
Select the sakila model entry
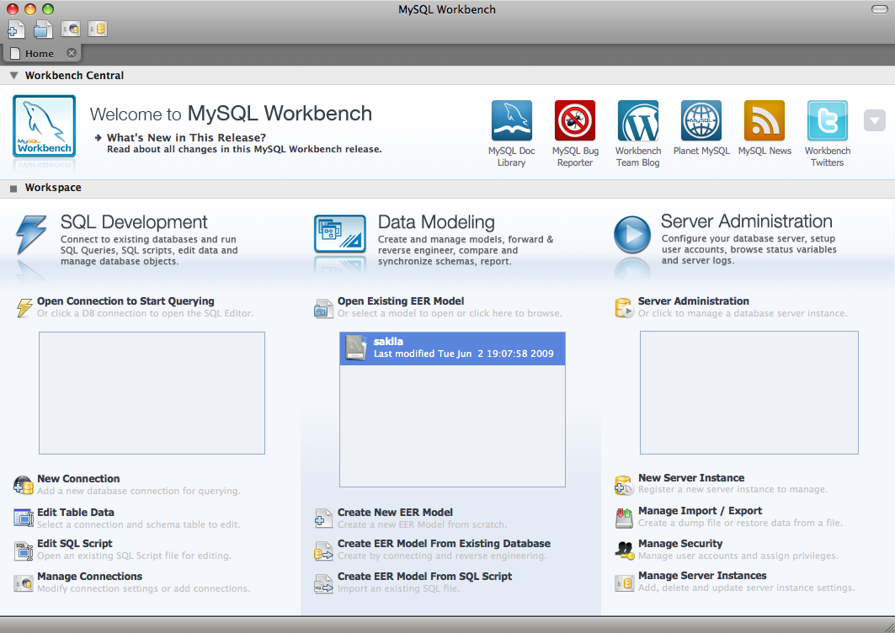452,348
